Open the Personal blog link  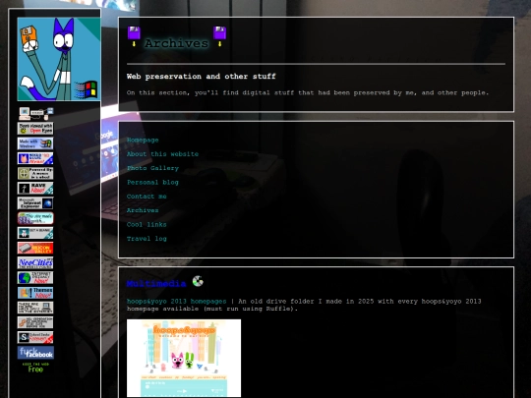152,183
